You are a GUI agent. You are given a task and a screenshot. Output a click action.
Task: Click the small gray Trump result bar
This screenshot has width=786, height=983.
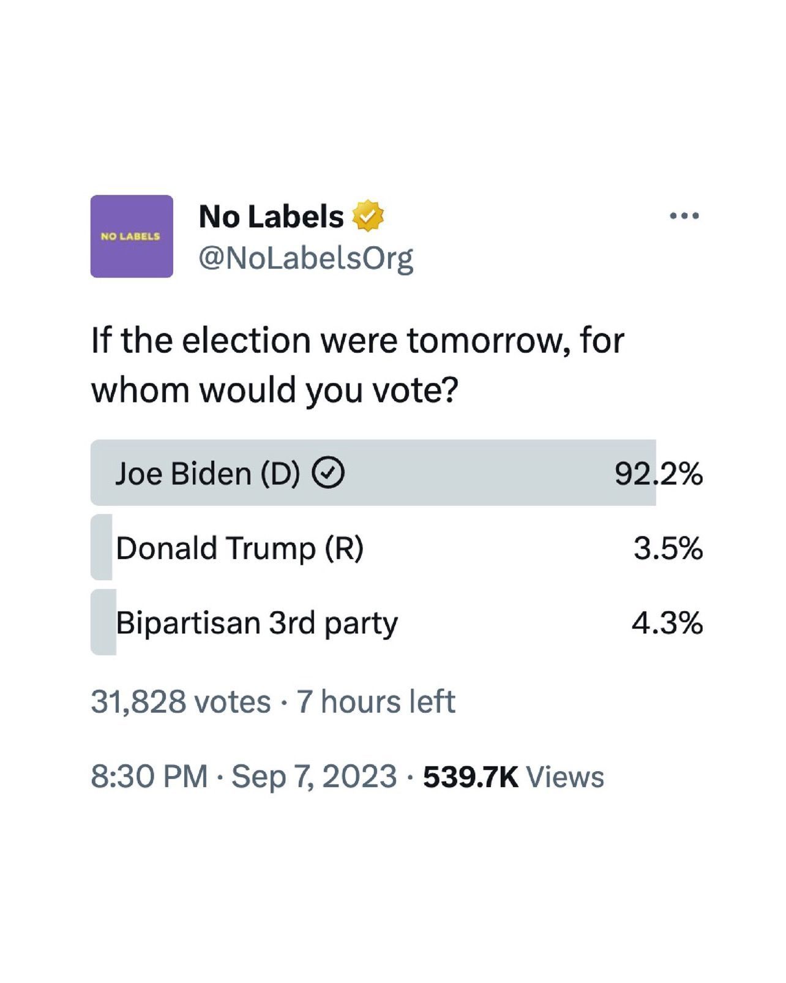[x=102, y=548]
